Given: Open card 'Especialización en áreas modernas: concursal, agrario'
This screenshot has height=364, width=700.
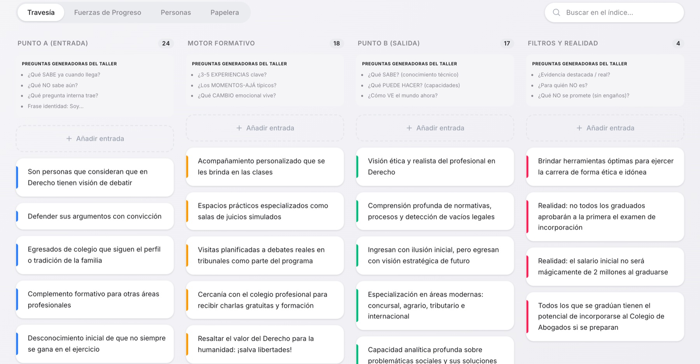Looking at the screenshot, I should (x=435, y=305).
